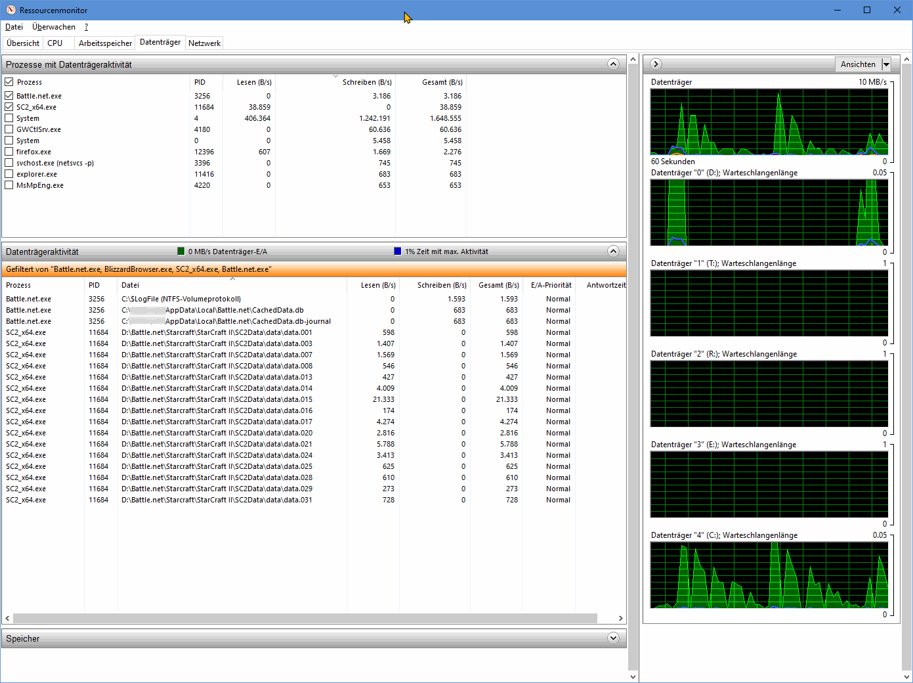Click the right arrow of horizontal scrollbar
913x683 pixels.
(x=621, y=618)
